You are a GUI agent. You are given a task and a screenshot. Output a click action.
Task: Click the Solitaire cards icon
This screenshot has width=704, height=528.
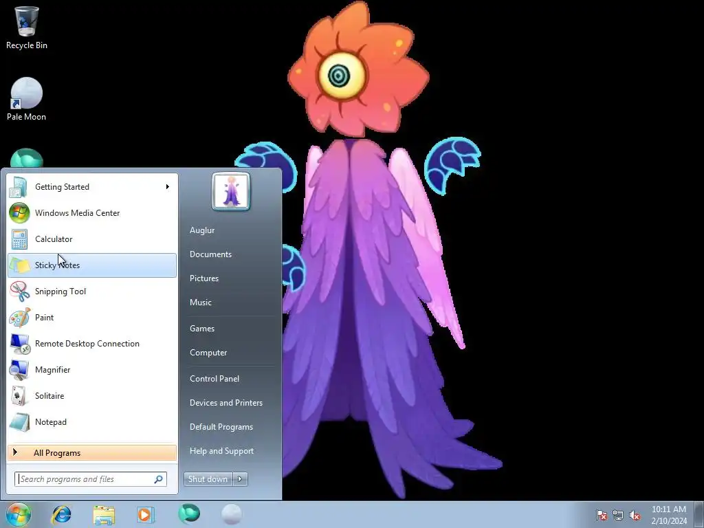click(19, 395)
